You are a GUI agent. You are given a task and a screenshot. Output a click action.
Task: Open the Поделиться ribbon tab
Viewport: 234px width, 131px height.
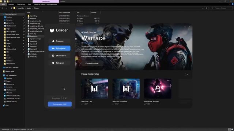click(21, 4)
